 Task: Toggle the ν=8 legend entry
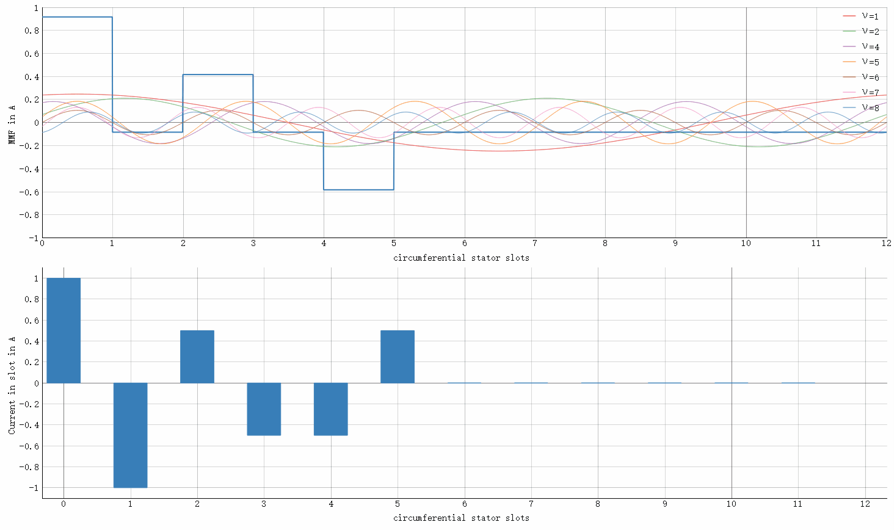(861, 107)
